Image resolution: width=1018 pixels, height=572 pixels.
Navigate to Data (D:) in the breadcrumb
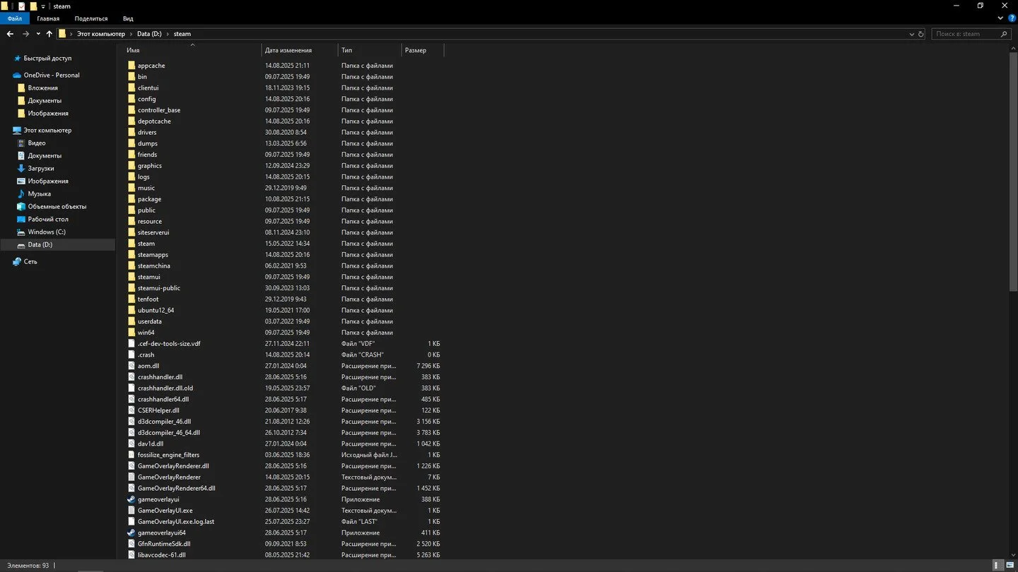tap(149, 34)
